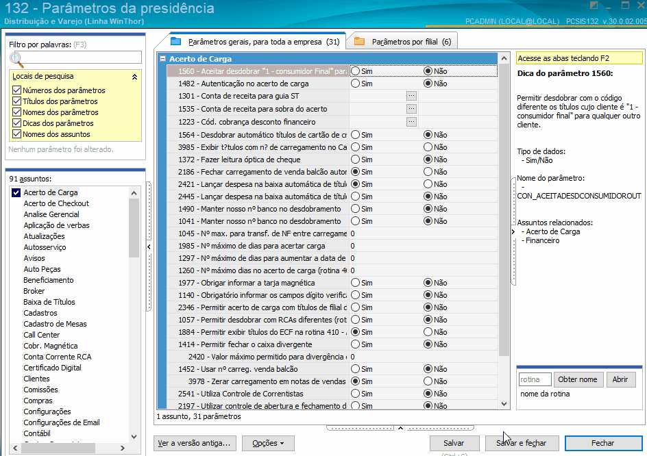Click the Financeiro related subject in the hint panel
The width and height of the screenshot is (647, 456).
click(542, 240)
